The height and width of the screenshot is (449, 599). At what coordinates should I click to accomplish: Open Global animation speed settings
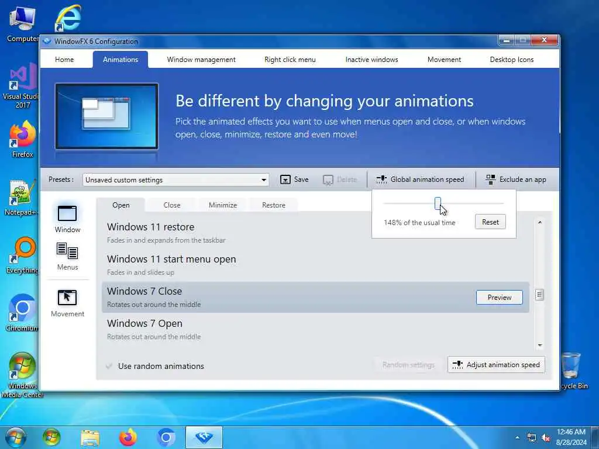pyautogui.click(x=420, y=179)
